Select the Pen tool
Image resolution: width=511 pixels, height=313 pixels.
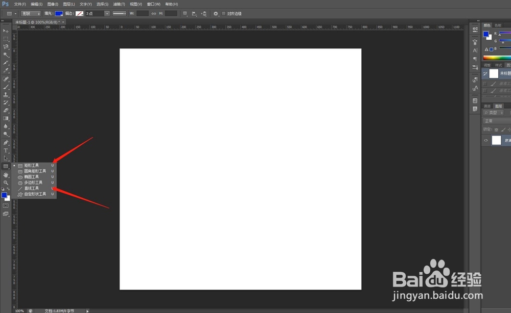(6, 143)
